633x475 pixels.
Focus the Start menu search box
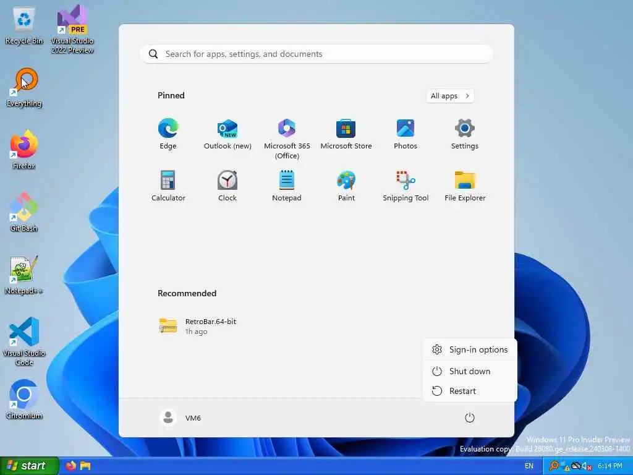[316, 54]
